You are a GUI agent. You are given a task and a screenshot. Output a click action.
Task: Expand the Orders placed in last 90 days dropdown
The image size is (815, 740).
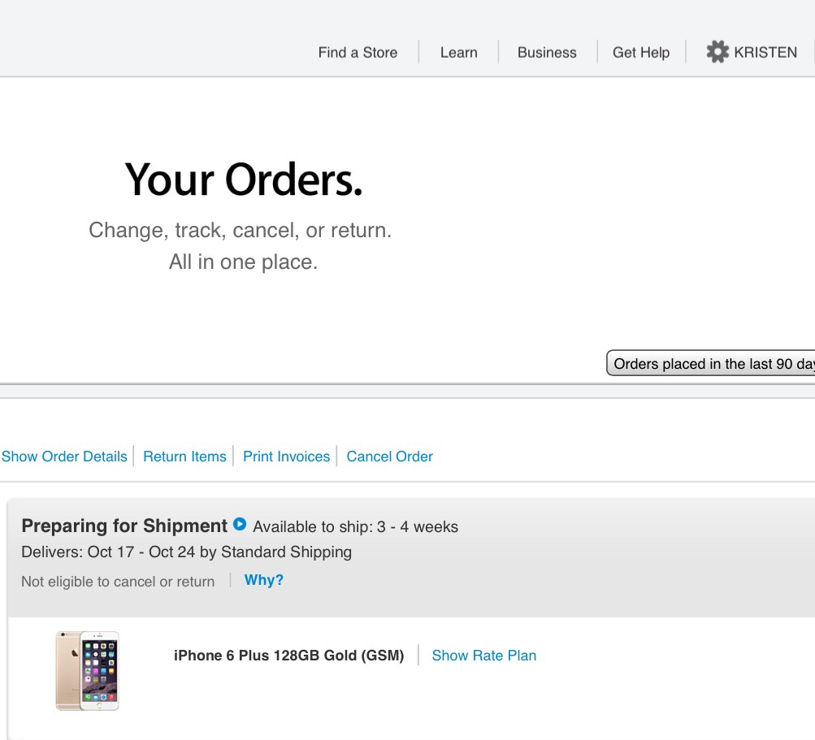pyautogui.click(x=710, y=363)
